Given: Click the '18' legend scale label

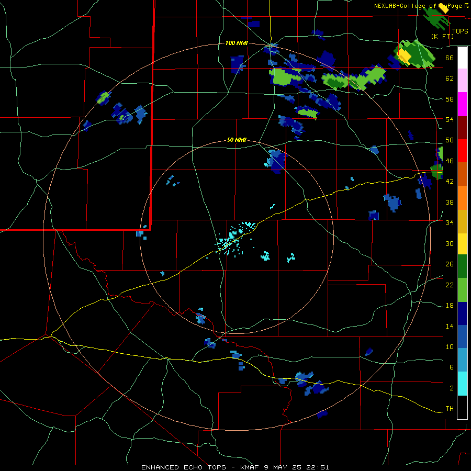Looking at the screenshot, I should click(450, 306).
